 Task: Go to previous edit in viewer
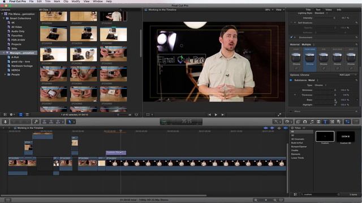(x=209, y=114)
